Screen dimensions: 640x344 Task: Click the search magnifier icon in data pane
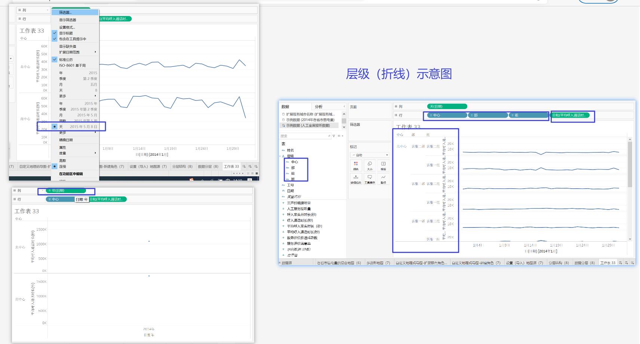[x=329, y=136]
